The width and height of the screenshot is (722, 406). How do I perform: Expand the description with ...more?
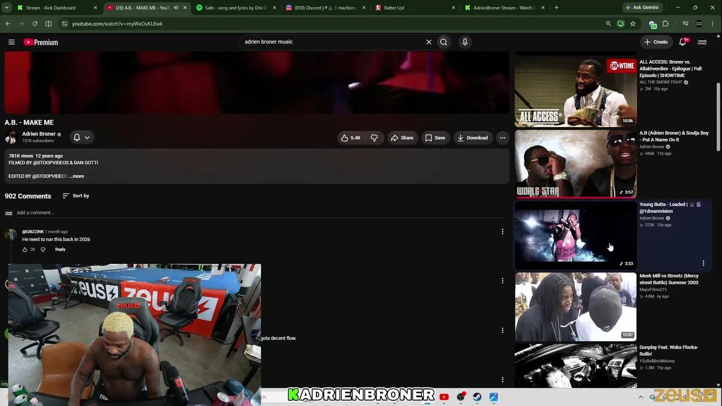coord(77,176)
